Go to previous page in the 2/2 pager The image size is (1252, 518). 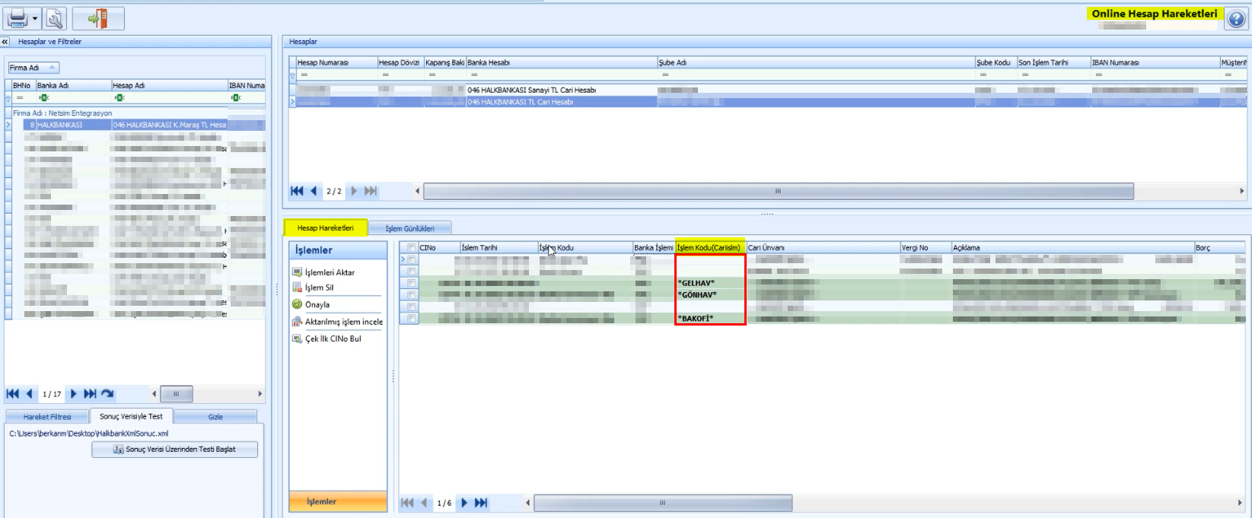click(x=314, y=191)
